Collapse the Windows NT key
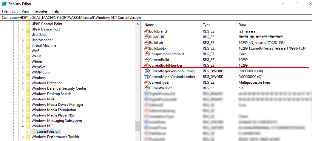Viewport: 312px width, 141px height. tap(23, 126)
